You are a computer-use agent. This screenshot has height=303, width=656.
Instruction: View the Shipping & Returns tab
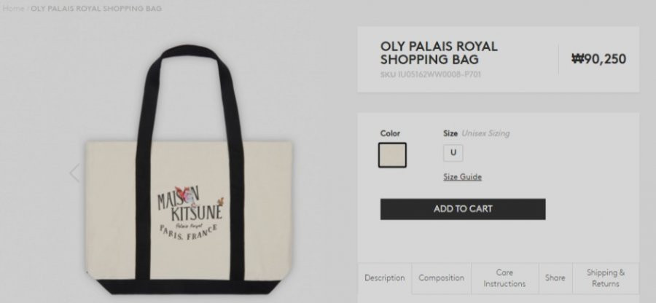pyautogui.click(x=606, y=278)
